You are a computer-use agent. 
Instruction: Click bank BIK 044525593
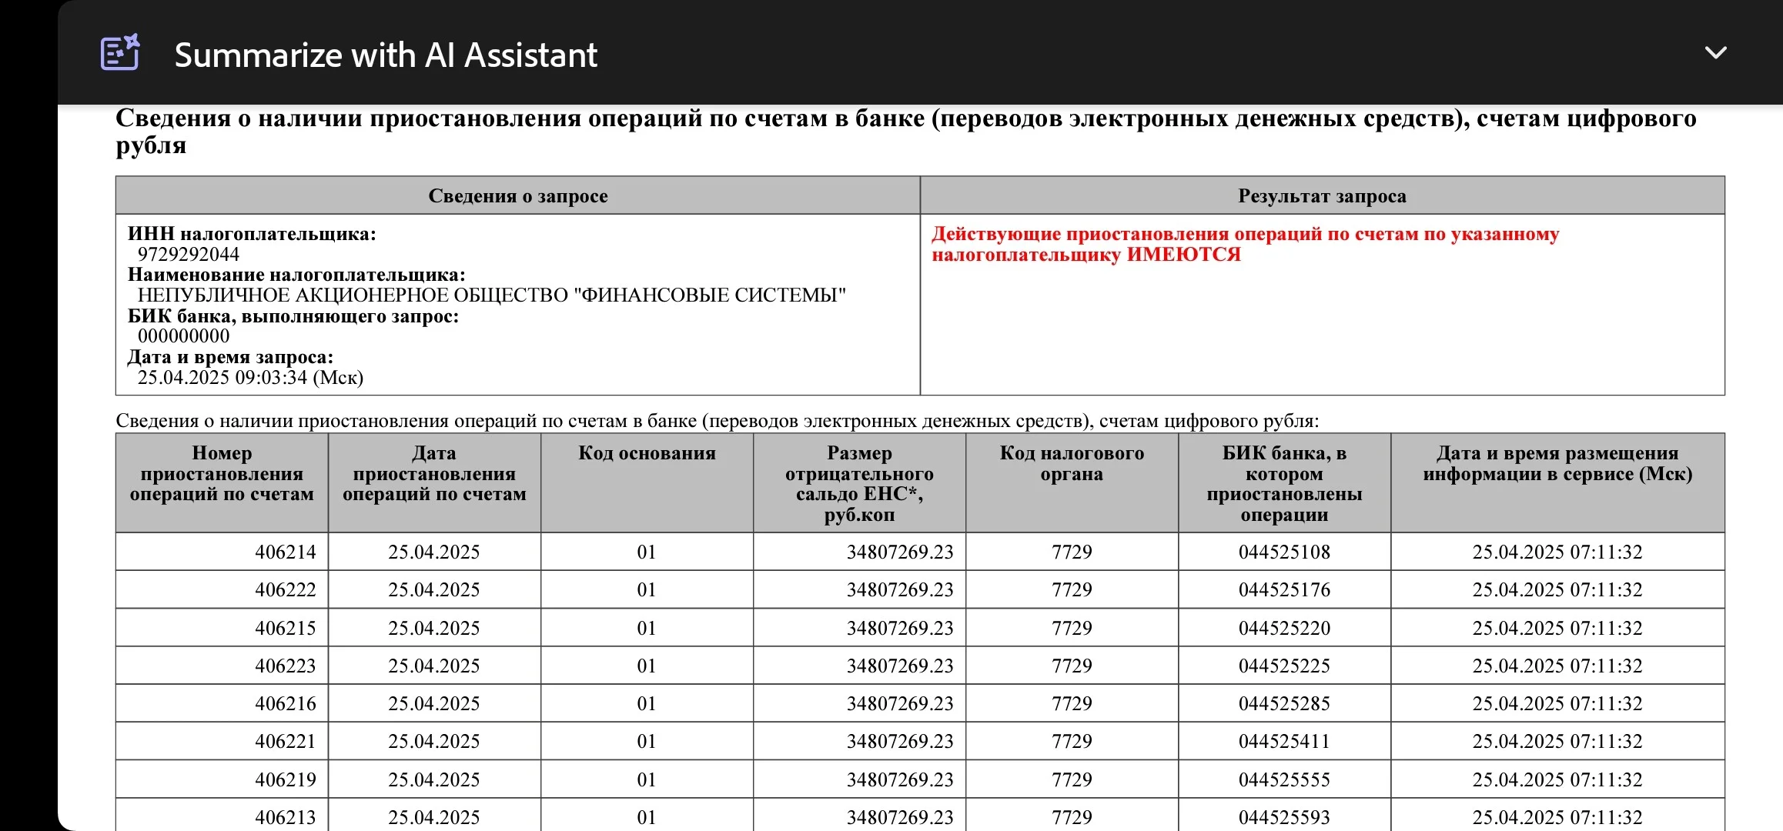point(1284,817)
